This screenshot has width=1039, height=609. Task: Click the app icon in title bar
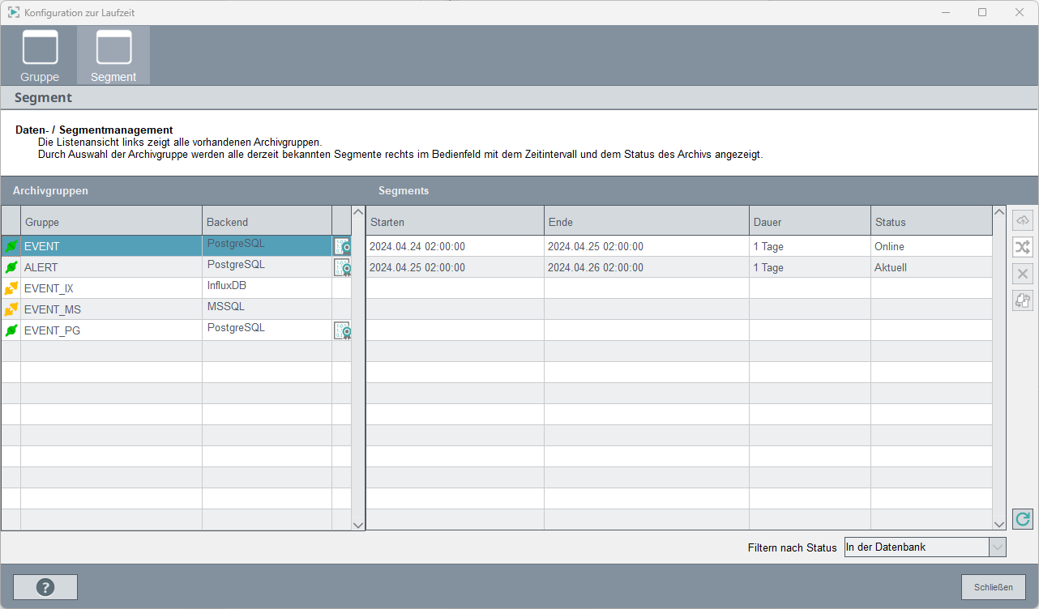(14, 12)
